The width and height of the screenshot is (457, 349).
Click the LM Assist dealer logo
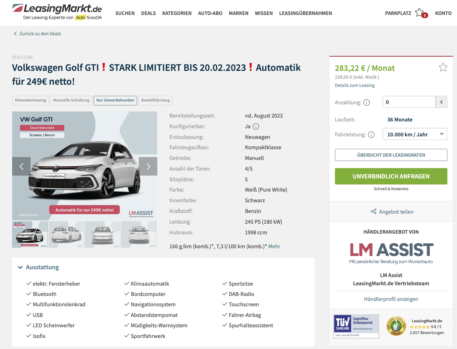(x=391, y=253)
